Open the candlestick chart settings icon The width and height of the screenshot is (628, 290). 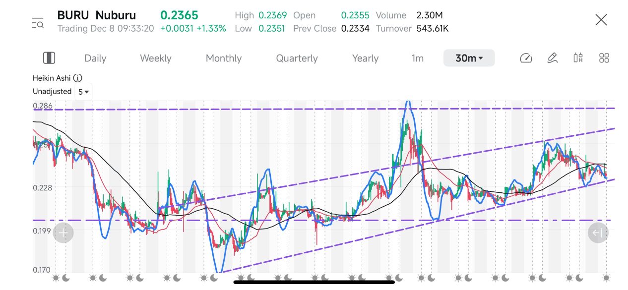click(x=578, y=58)
